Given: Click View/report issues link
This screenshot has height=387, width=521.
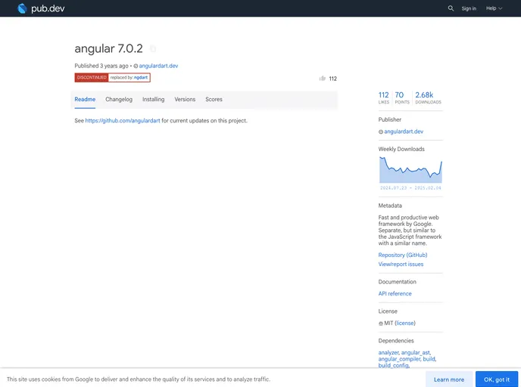Looking at the screenshot, I should click(401, 265).
